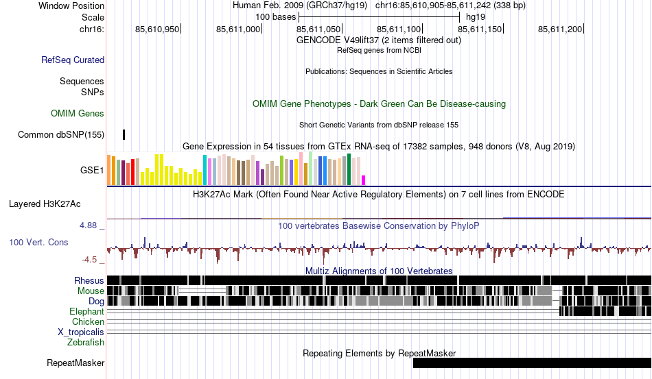Click the dark green bar in GTEx chart
The height and width of the screenshot is (379, 652).
tap(349, 169)
